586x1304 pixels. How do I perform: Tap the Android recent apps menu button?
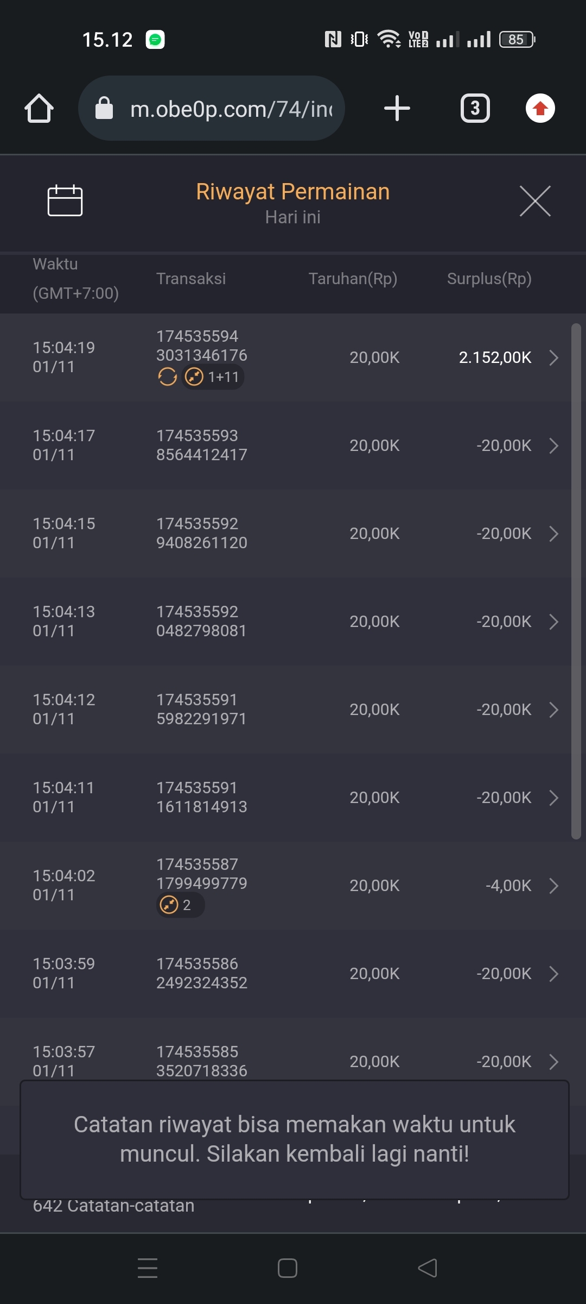[x=148, y=1268]
